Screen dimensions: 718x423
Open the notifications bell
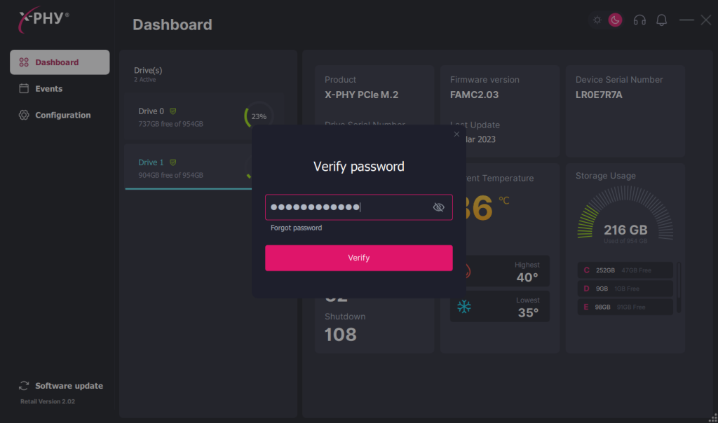661,20
